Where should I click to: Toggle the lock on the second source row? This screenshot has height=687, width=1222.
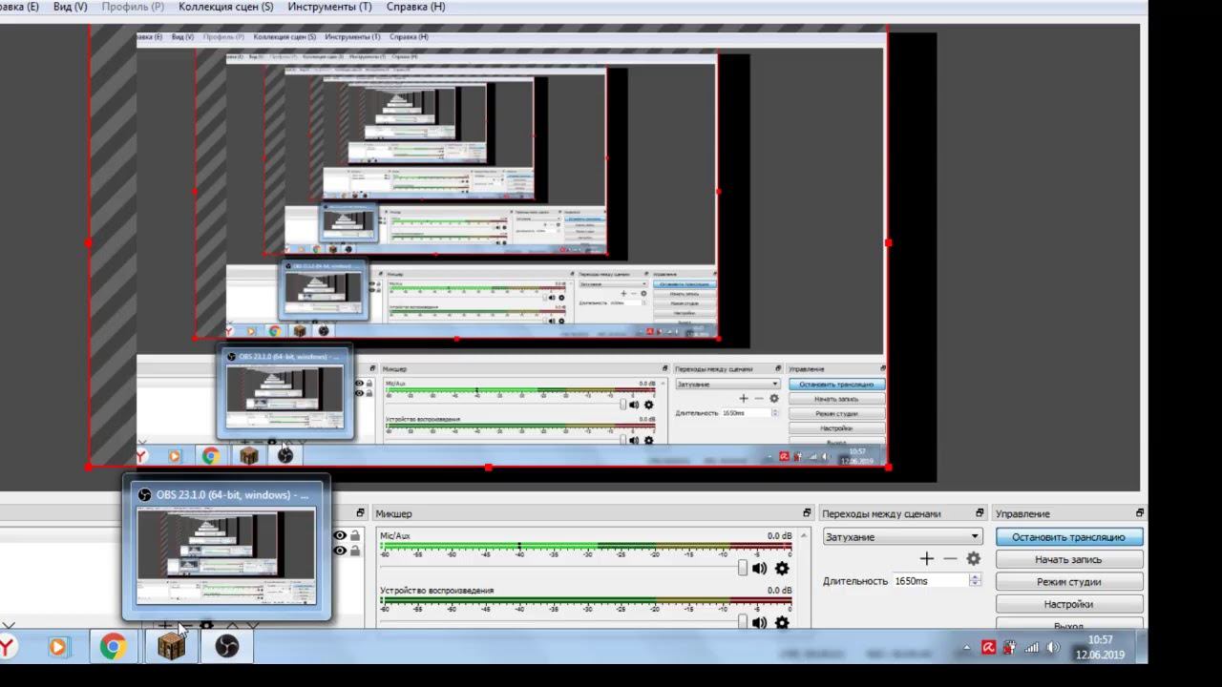coord(355,551)
